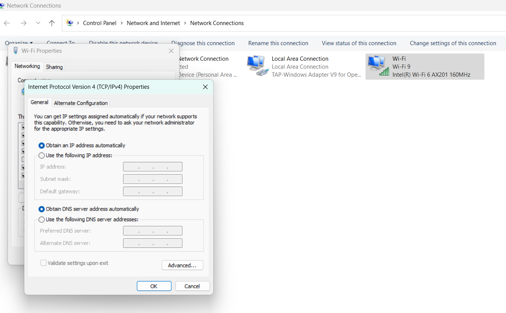Expand chevron after Network and Internet breadcrumb

[185, 23]
